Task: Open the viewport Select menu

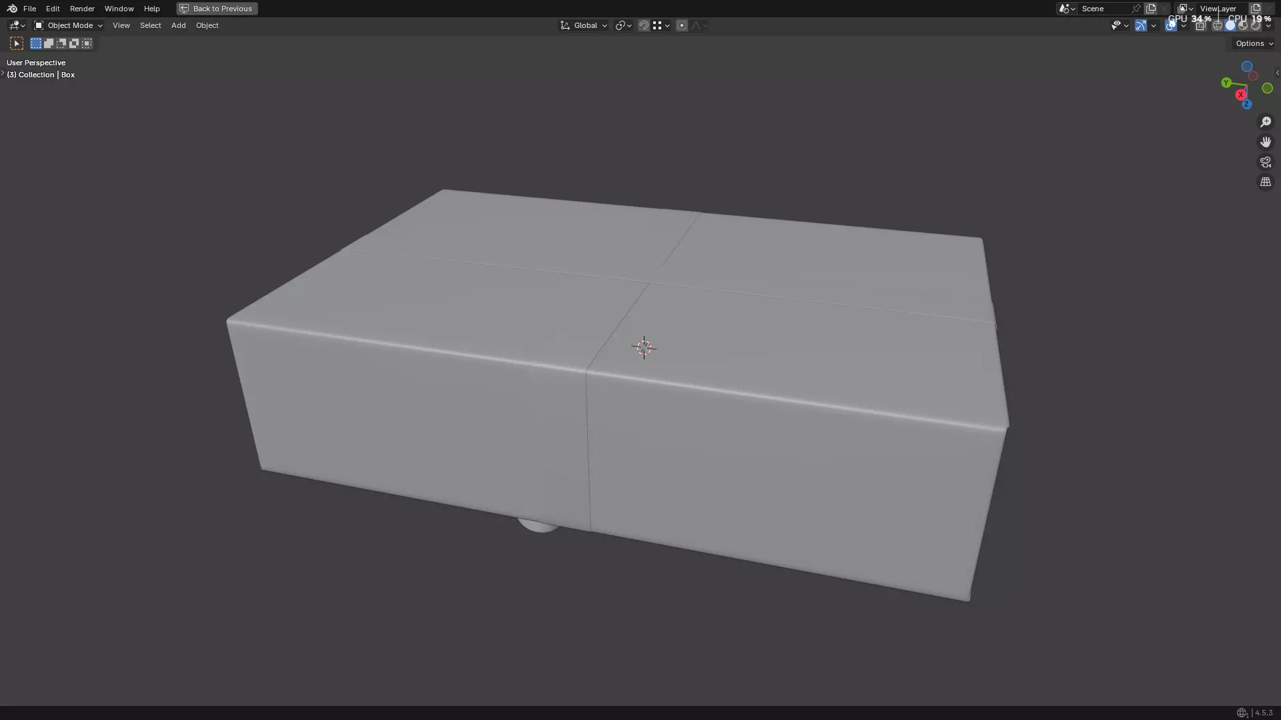Action: tap(150, 25)
